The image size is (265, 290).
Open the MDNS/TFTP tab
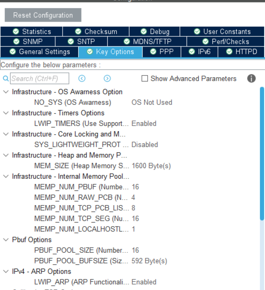147,41
